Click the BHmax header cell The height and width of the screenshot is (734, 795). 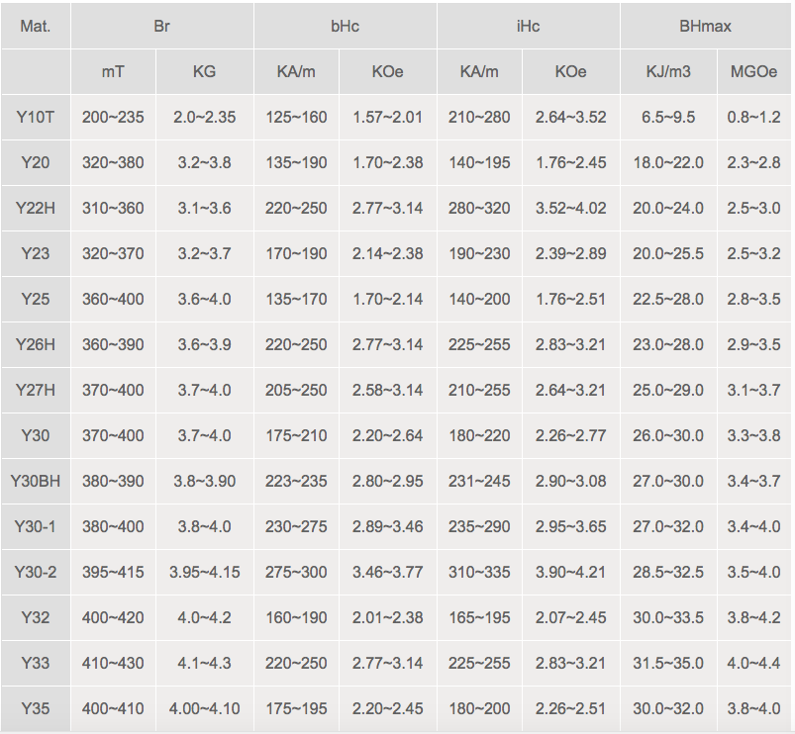click(x=707, y=27)
